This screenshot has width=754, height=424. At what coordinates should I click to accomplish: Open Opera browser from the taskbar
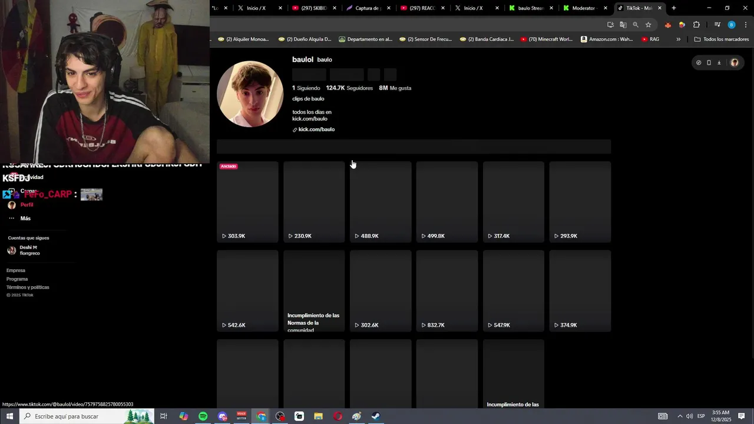tap(338, 416)
